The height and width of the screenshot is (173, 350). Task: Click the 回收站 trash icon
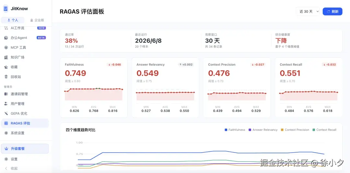point(6,77)
